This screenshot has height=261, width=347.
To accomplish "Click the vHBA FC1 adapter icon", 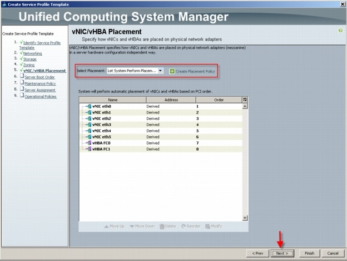I will coord(90,149).
